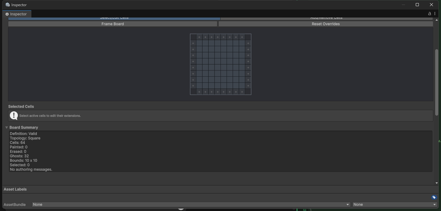Toggle the Inspector lock icon
This screenshot has width=441, height=211.
point(430,14)
